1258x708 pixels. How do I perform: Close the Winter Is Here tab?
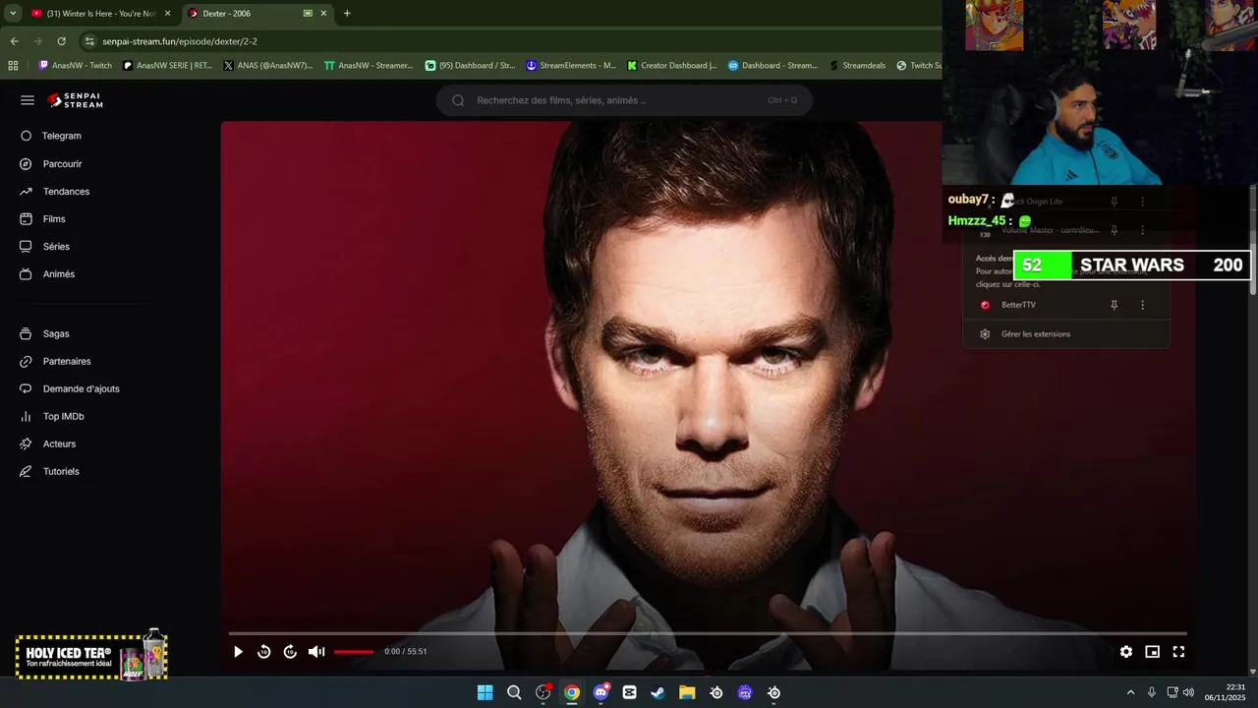coord(167,14)
